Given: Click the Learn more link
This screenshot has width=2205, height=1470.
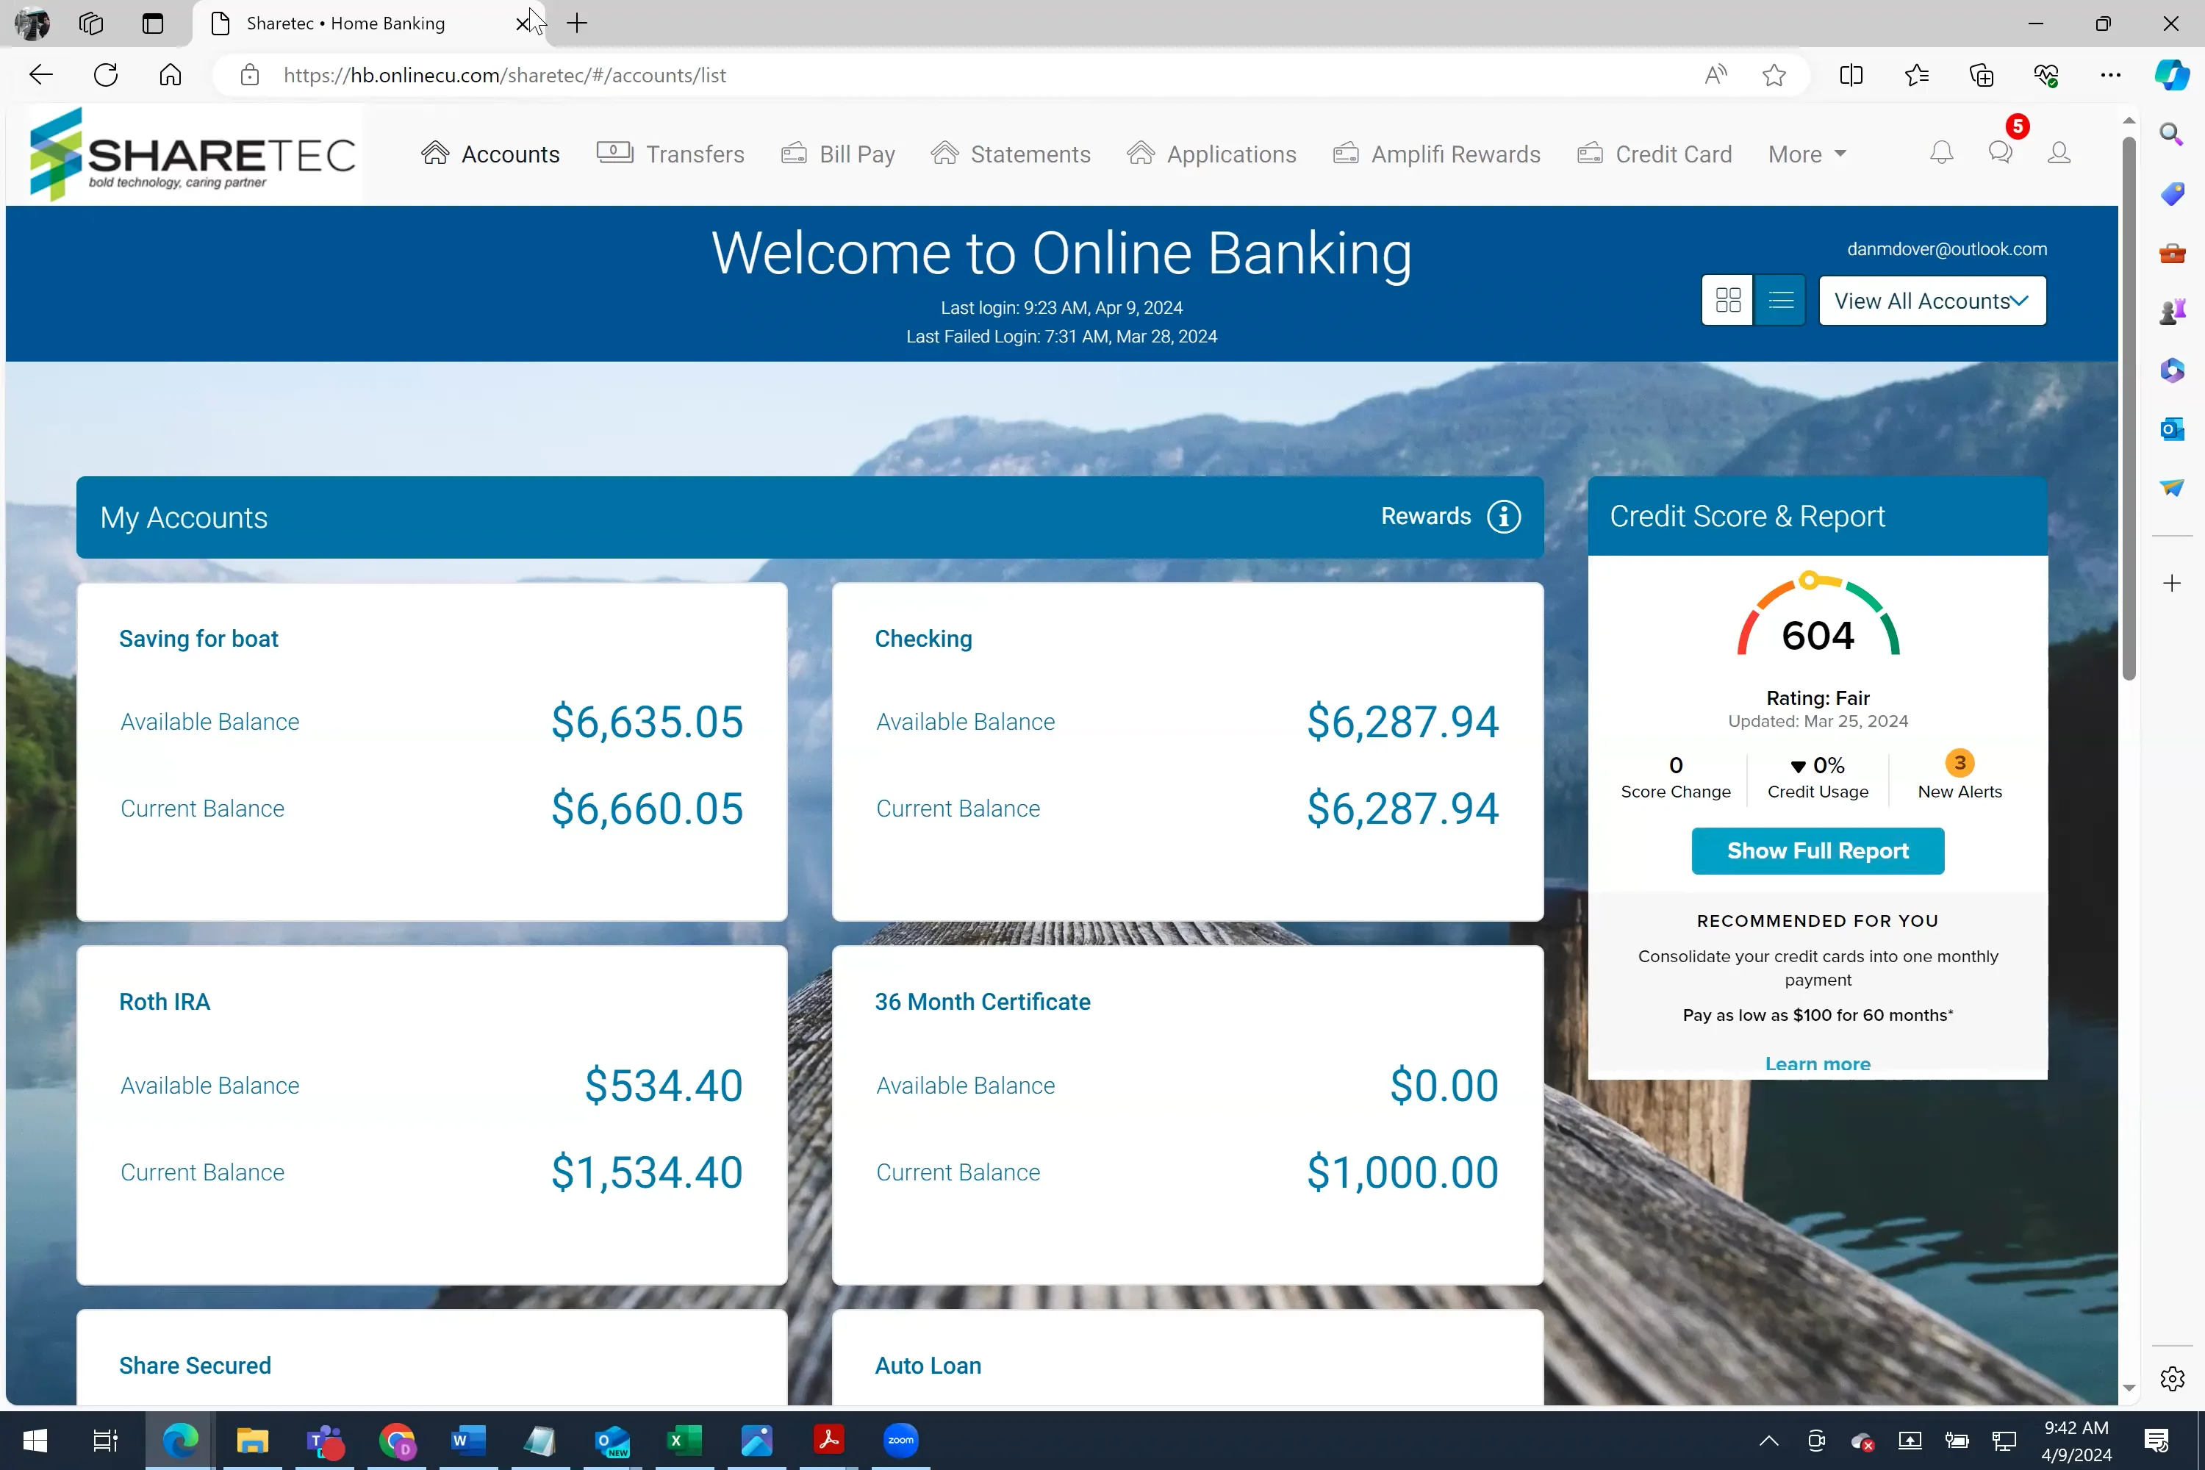Looking at the screenshot, I should 1817,1064.
